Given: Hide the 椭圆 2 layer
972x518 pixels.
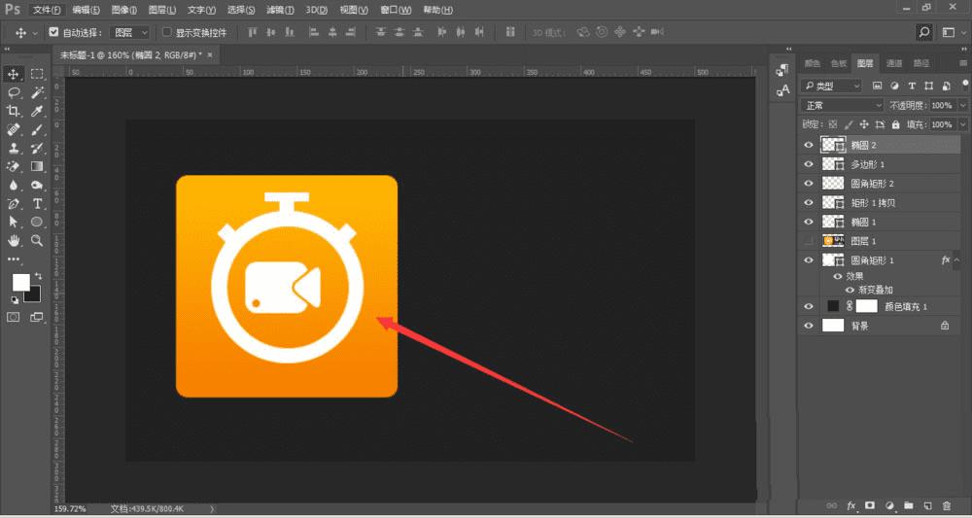Looking at the screenshot, I should coord(808,145).
